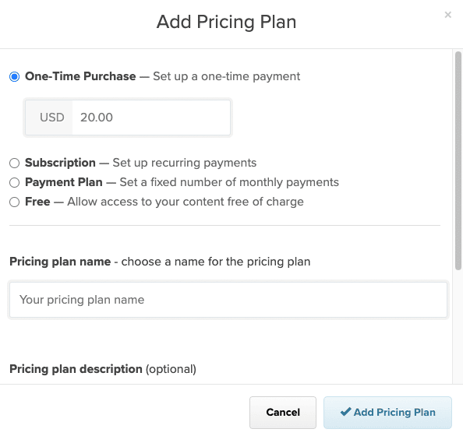
Task: Confirm with Add Pricing Plan button
Action: pyautogui.click(x=387, y=412)
